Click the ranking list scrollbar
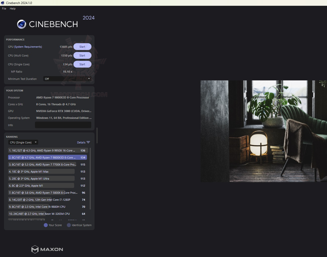Image resolution: width=327 pixels, height=257 pixels. coord(90,179)
